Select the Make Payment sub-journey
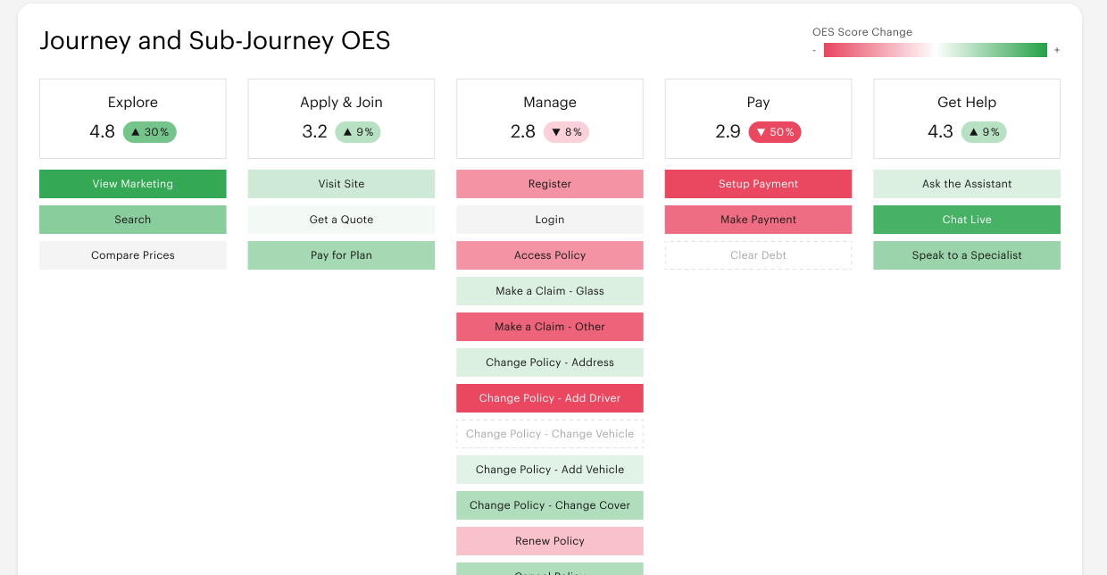 click(758, 220)
